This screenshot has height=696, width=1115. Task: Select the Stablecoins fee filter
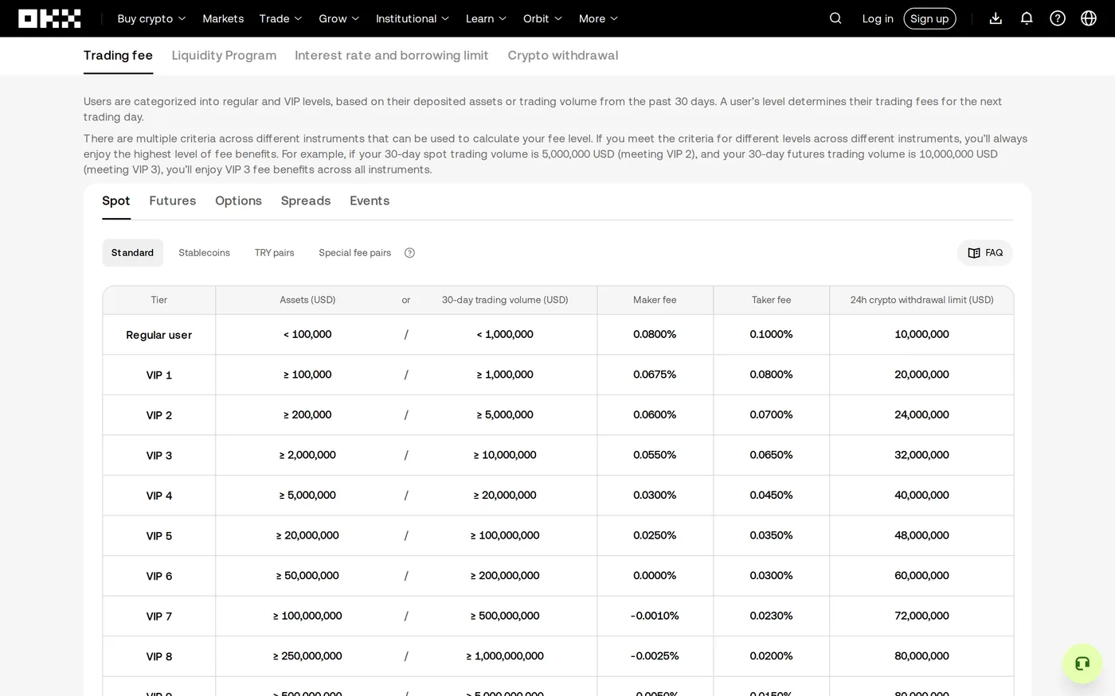pyautogui.click(x=204, y=253)
